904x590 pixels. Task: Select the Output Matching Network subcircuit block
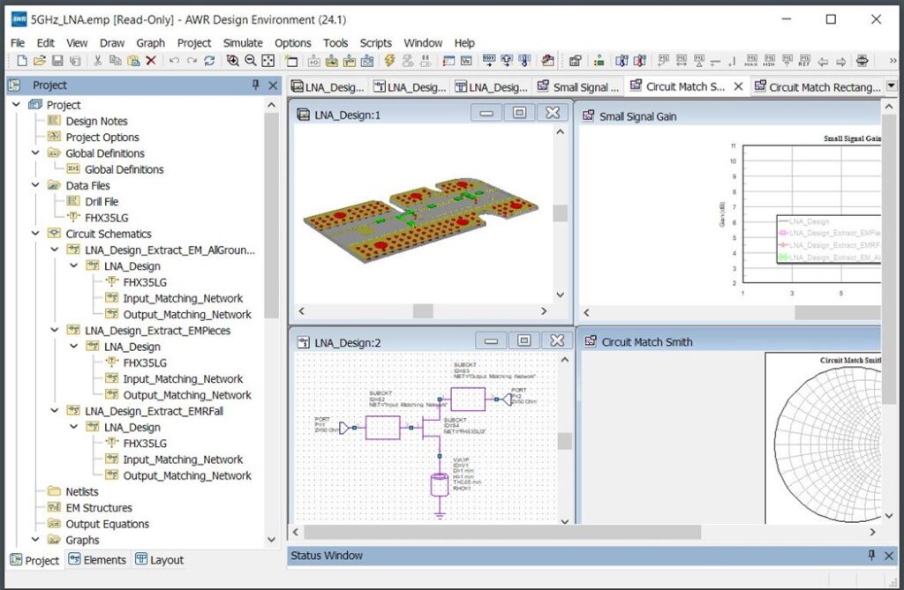468,399
